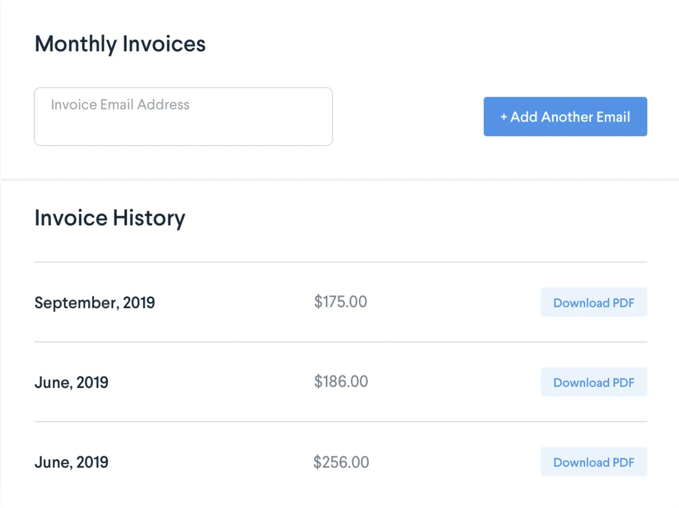This screenshot has width=679, height=508.
Task: Download PDF for September, 2019 invoice
Action: tap(594, 302)
